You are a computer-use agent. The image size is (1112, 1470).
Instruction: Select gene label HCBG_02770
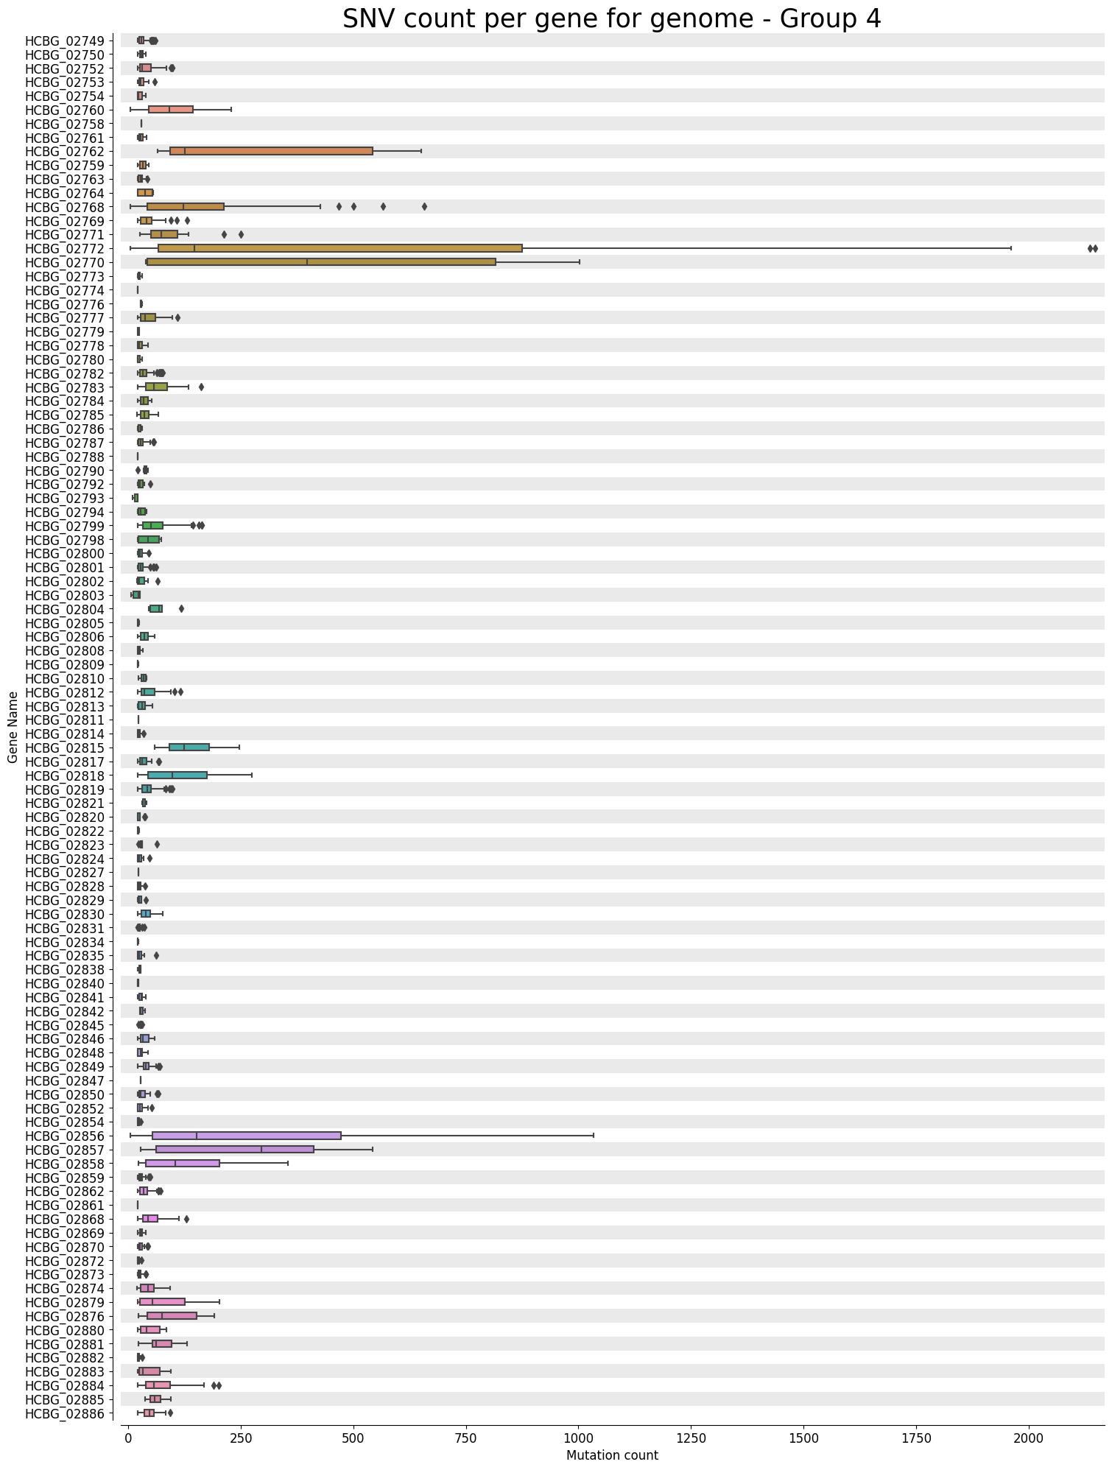coord(59,262)
